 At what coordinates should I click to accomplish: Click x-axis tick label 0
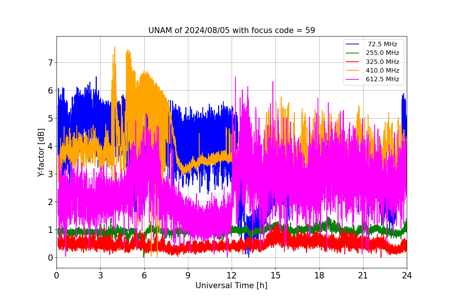click(56, 275)
